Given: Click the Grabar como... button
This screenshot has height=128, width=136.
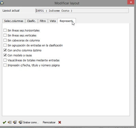Looking at the screenshot, I should click(x=29, y=122).
